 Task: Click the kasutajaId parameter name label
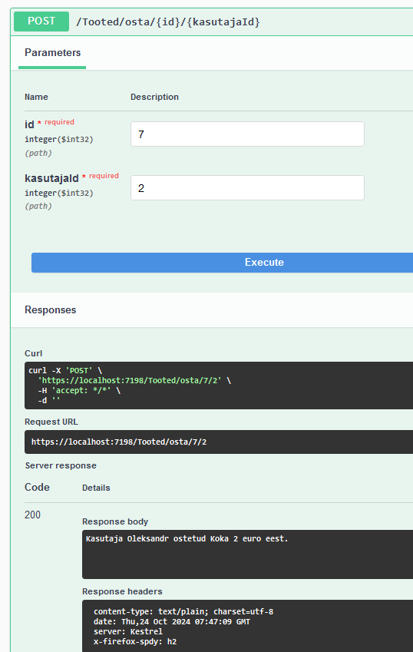tap(51, 178)
